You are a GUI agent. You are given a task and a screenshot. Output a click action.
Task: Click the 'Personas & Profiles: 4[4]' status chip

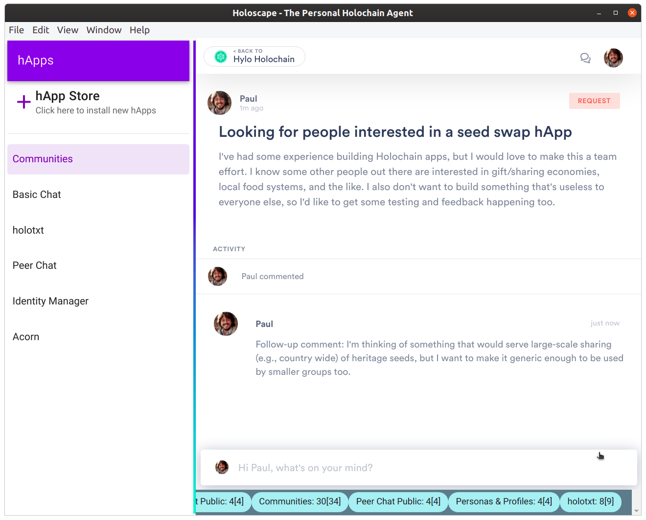[x=504, y=501]
